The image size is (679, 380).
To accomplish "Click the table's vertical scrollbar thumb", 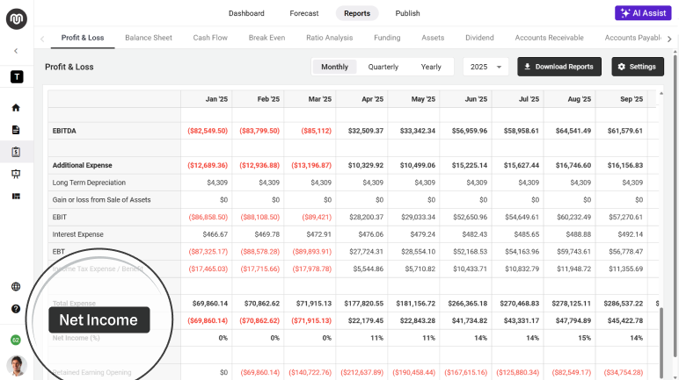I will pos(661,341).
